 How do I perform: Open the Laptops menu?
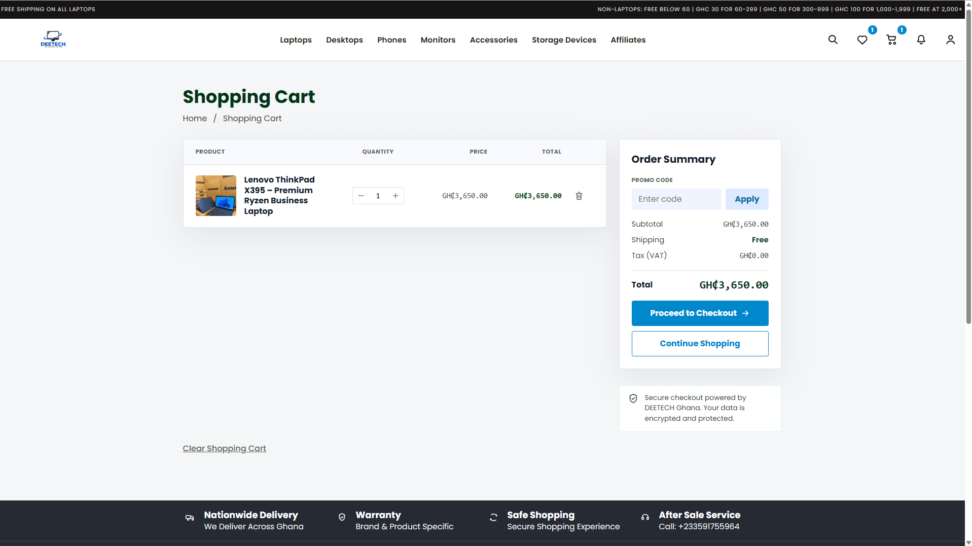pos(296,40)
